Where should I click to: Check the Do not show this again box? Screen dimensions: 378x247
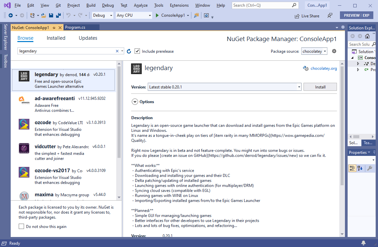(x=21, y=226)
